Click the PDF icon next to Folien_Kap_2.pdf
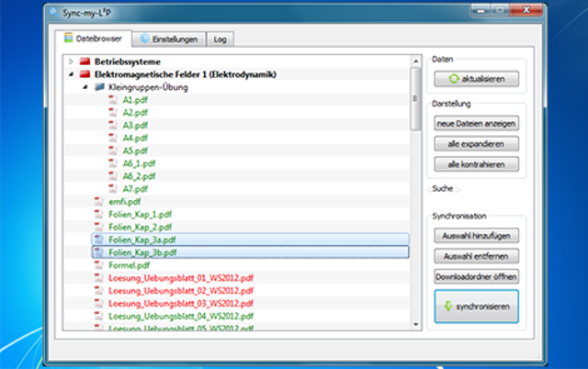 click(x=98, y=227)
